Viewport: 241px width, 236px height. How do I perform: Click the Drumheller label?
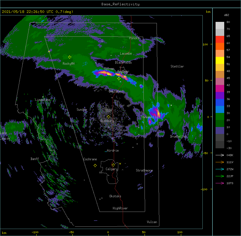pyautogui.click(x=178, y=136)
